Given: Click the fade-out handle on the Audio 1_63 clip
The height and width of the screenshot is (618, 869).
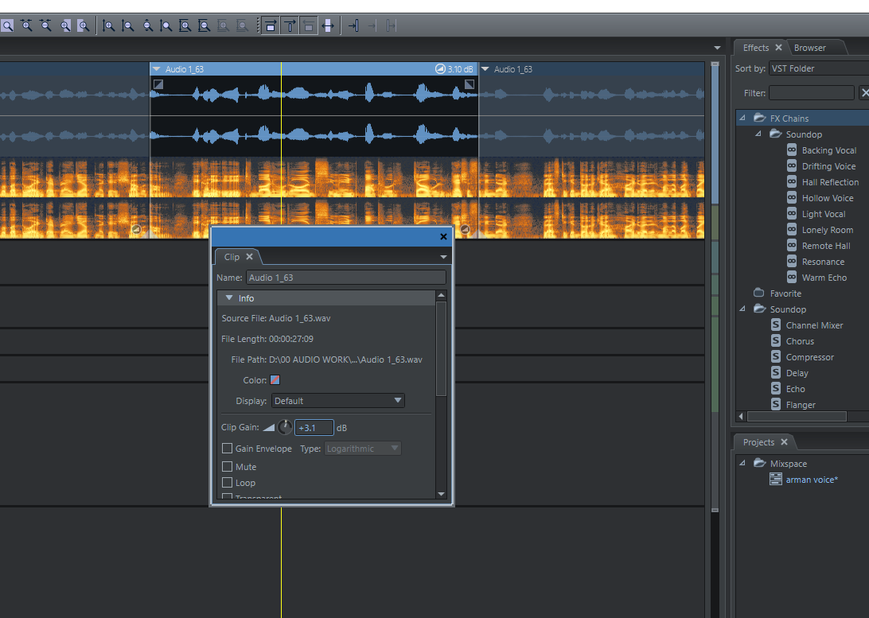Looking at the screenshot, I should [x=470, y=84].
